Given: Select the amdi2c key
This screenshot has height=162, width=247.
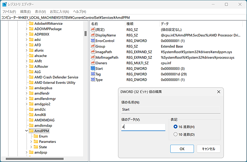Looking at the screenshot, I should pos(40,109).
